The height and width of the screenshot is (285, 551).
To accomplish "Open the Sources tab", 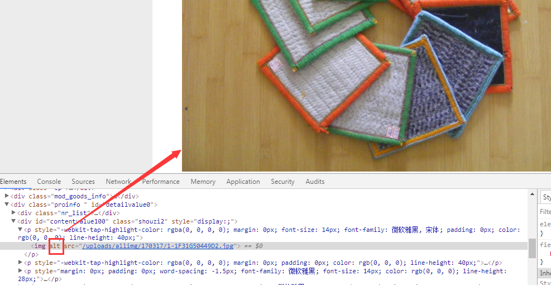I will tap(83, 182).
